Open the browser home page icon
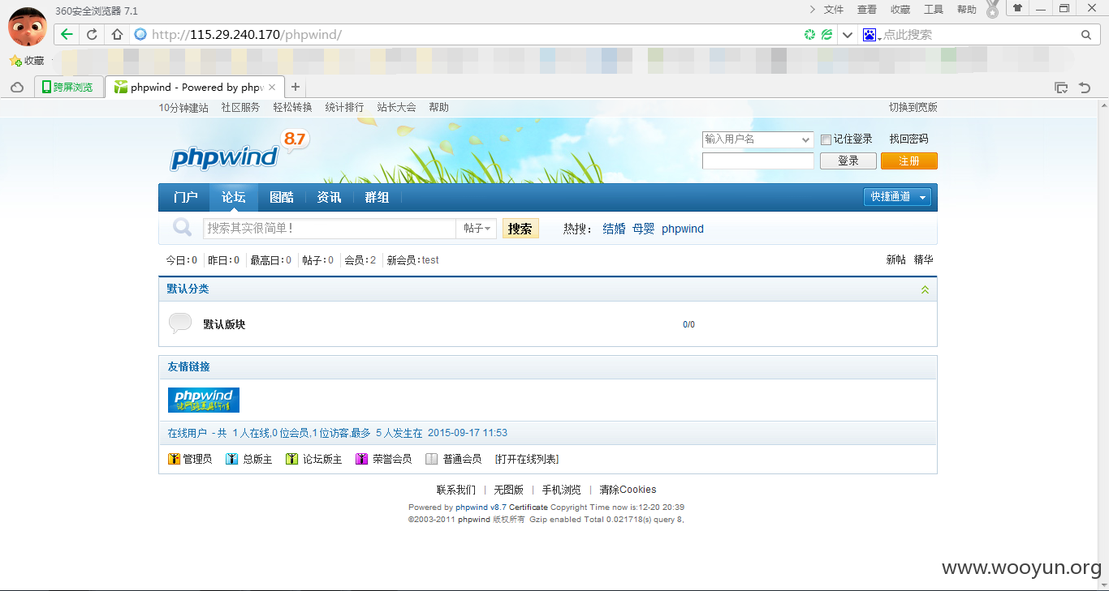This screenshot has height=591, width=1109. point(117,34)
